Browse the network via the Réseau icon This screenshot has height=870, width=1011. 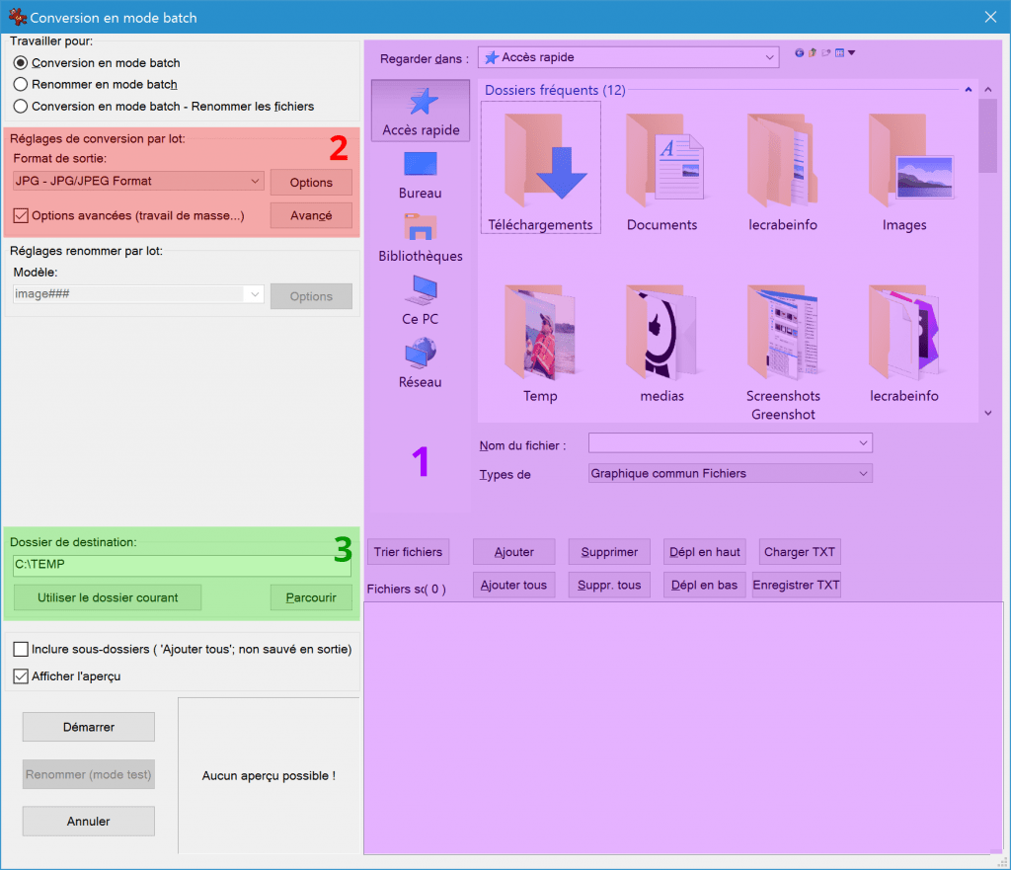pyautogui.click(x=419, y=365)
